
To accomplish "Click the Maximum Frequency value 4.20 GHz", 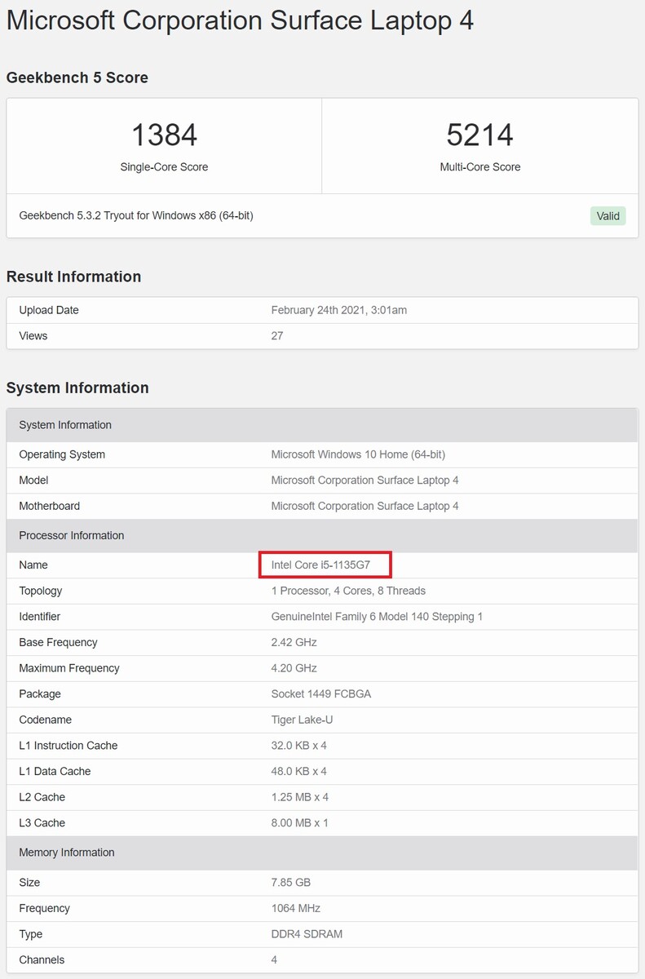I will pos(294,668).
